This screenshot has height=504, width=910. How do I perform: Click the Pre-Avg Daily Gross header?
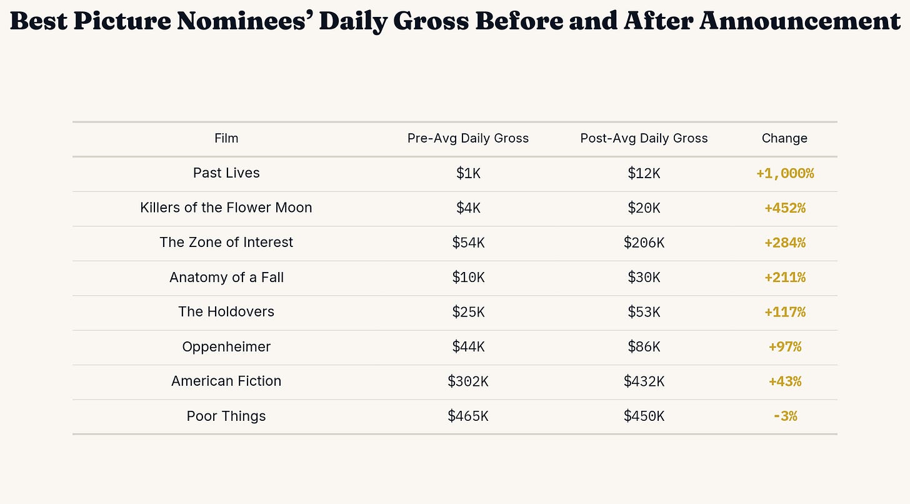point(468,138)
